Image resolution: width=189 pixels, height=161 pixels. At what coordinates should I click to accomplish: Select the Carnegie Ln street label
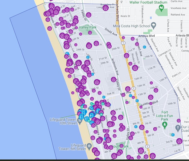pyautogui.click(x=165, y=53)
